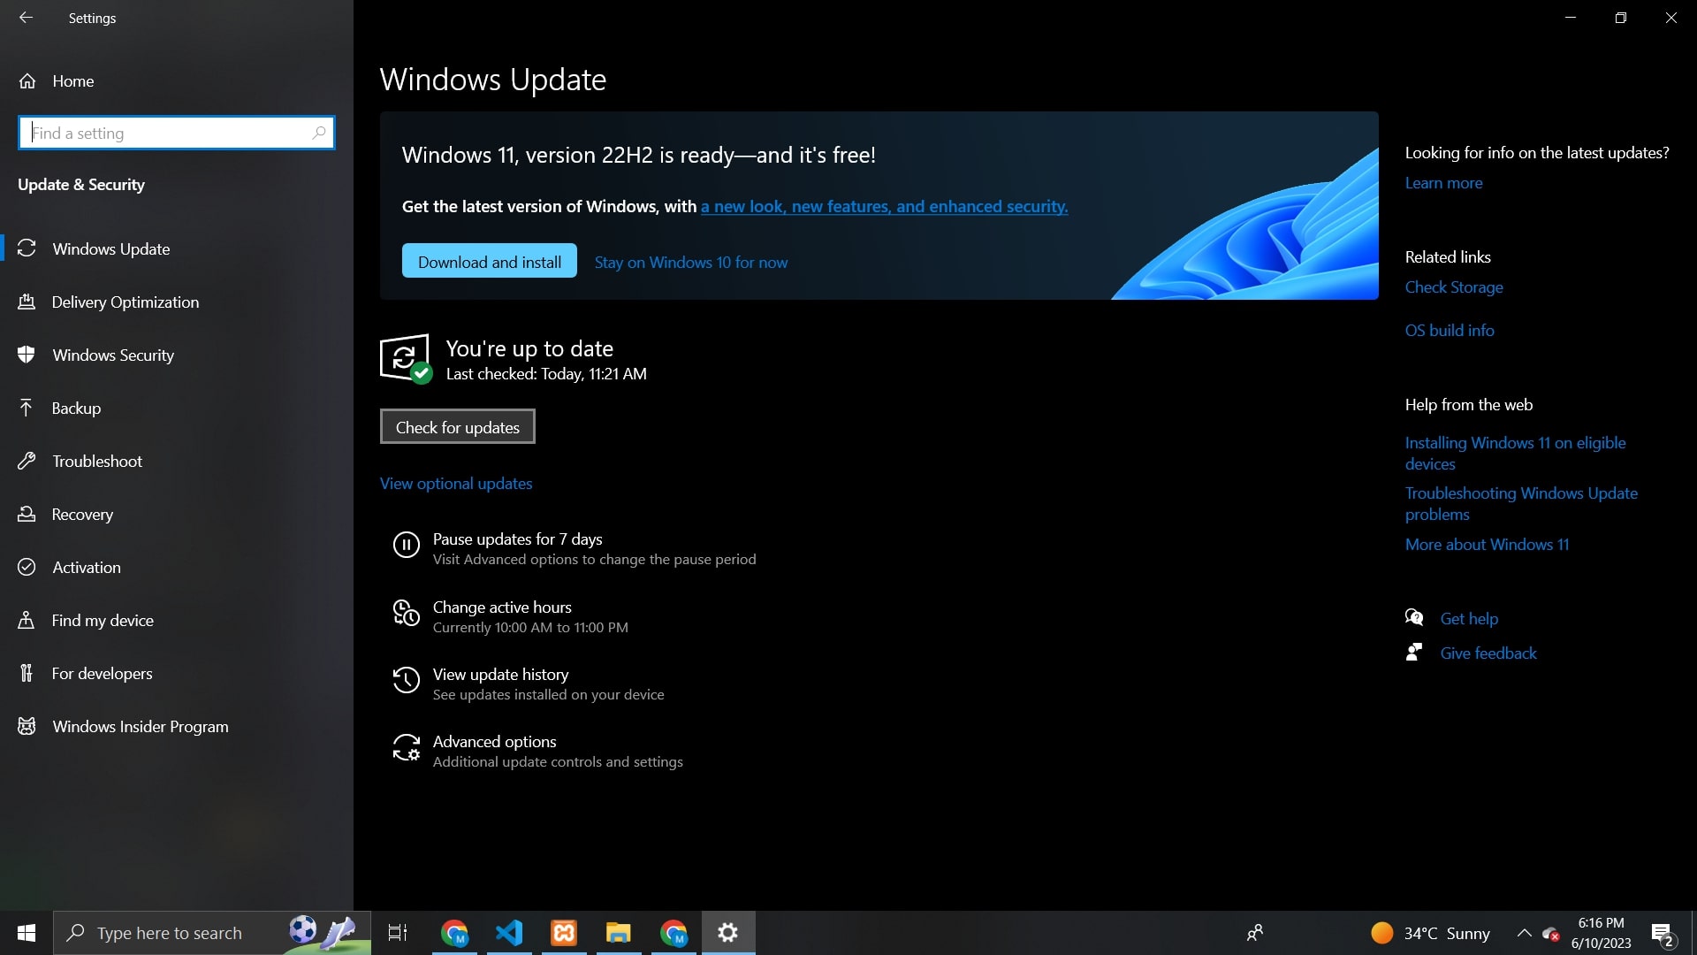Open the Chrome icon next to Settings on taskbar
This screenshot has height=955, width=1697.
(673, 933)
